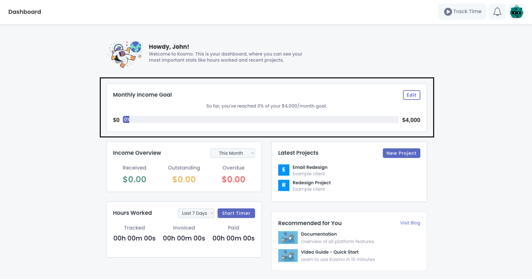The image size is (532, 279).
Task: Follow the Visit Blog link
Action: pyautogui.click(x=410, y=223)
